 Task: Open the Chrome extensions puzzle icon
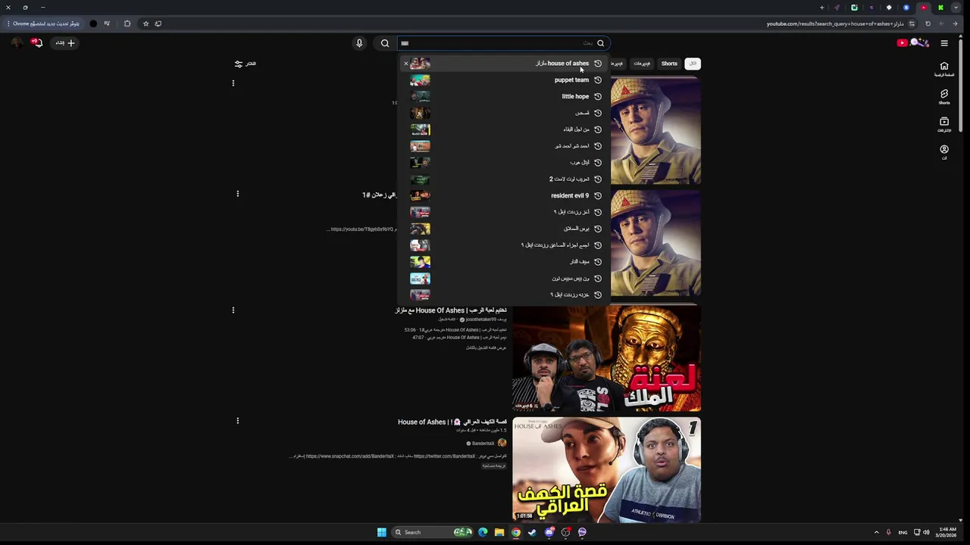coord(127,23)
